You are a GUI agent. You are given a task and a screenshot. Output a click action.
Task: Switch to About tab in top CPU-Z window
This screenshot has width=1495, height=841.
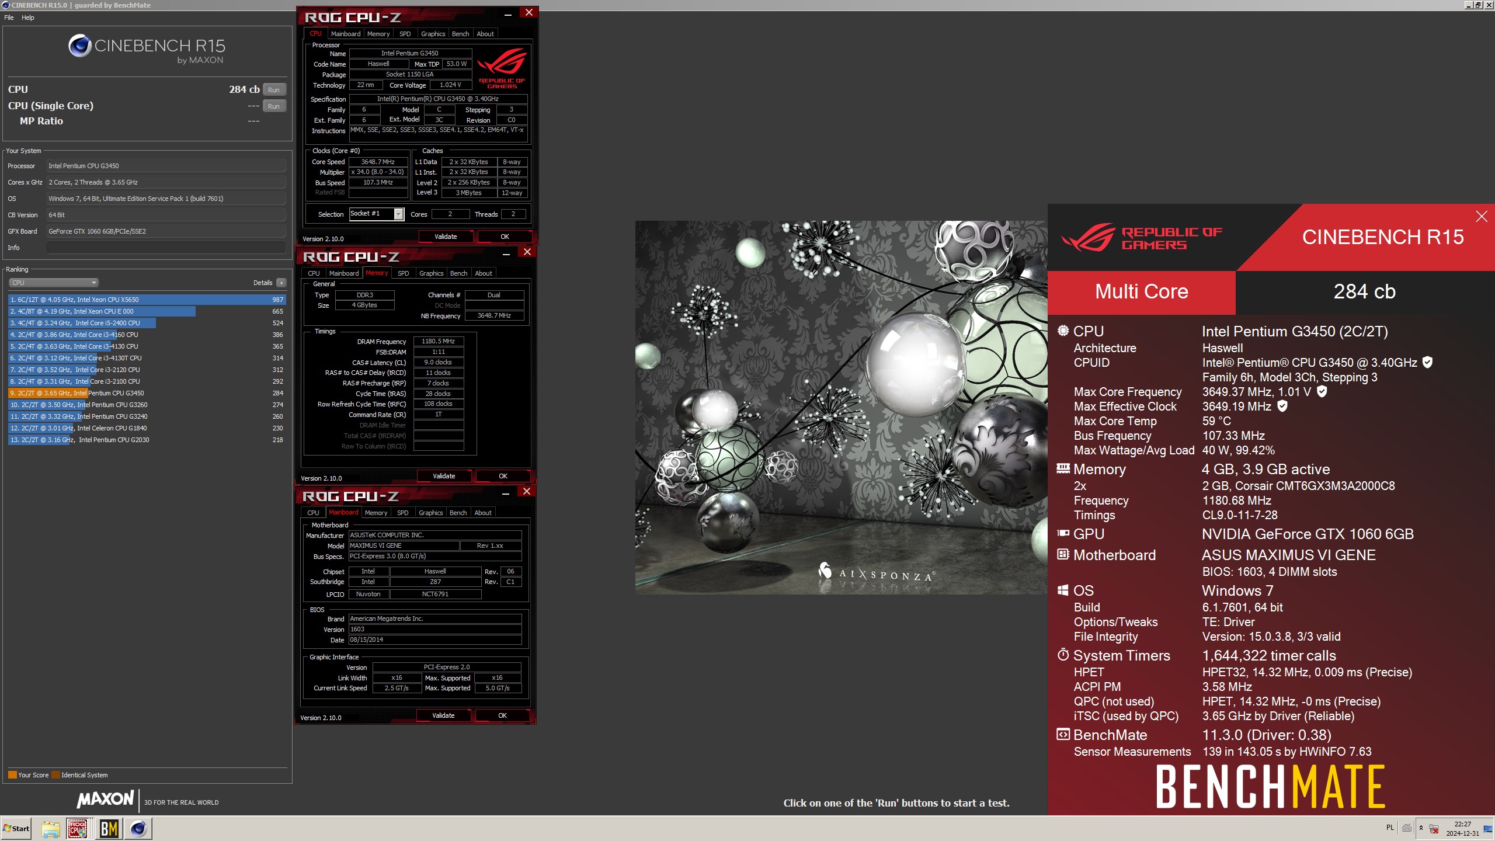[485, 34]
